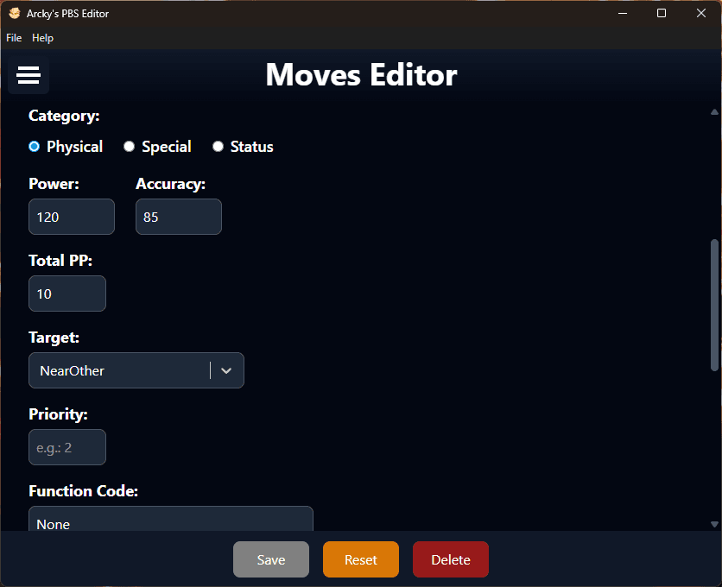Click the orange Reset button

pyautogui.click(x=361, y=559)
